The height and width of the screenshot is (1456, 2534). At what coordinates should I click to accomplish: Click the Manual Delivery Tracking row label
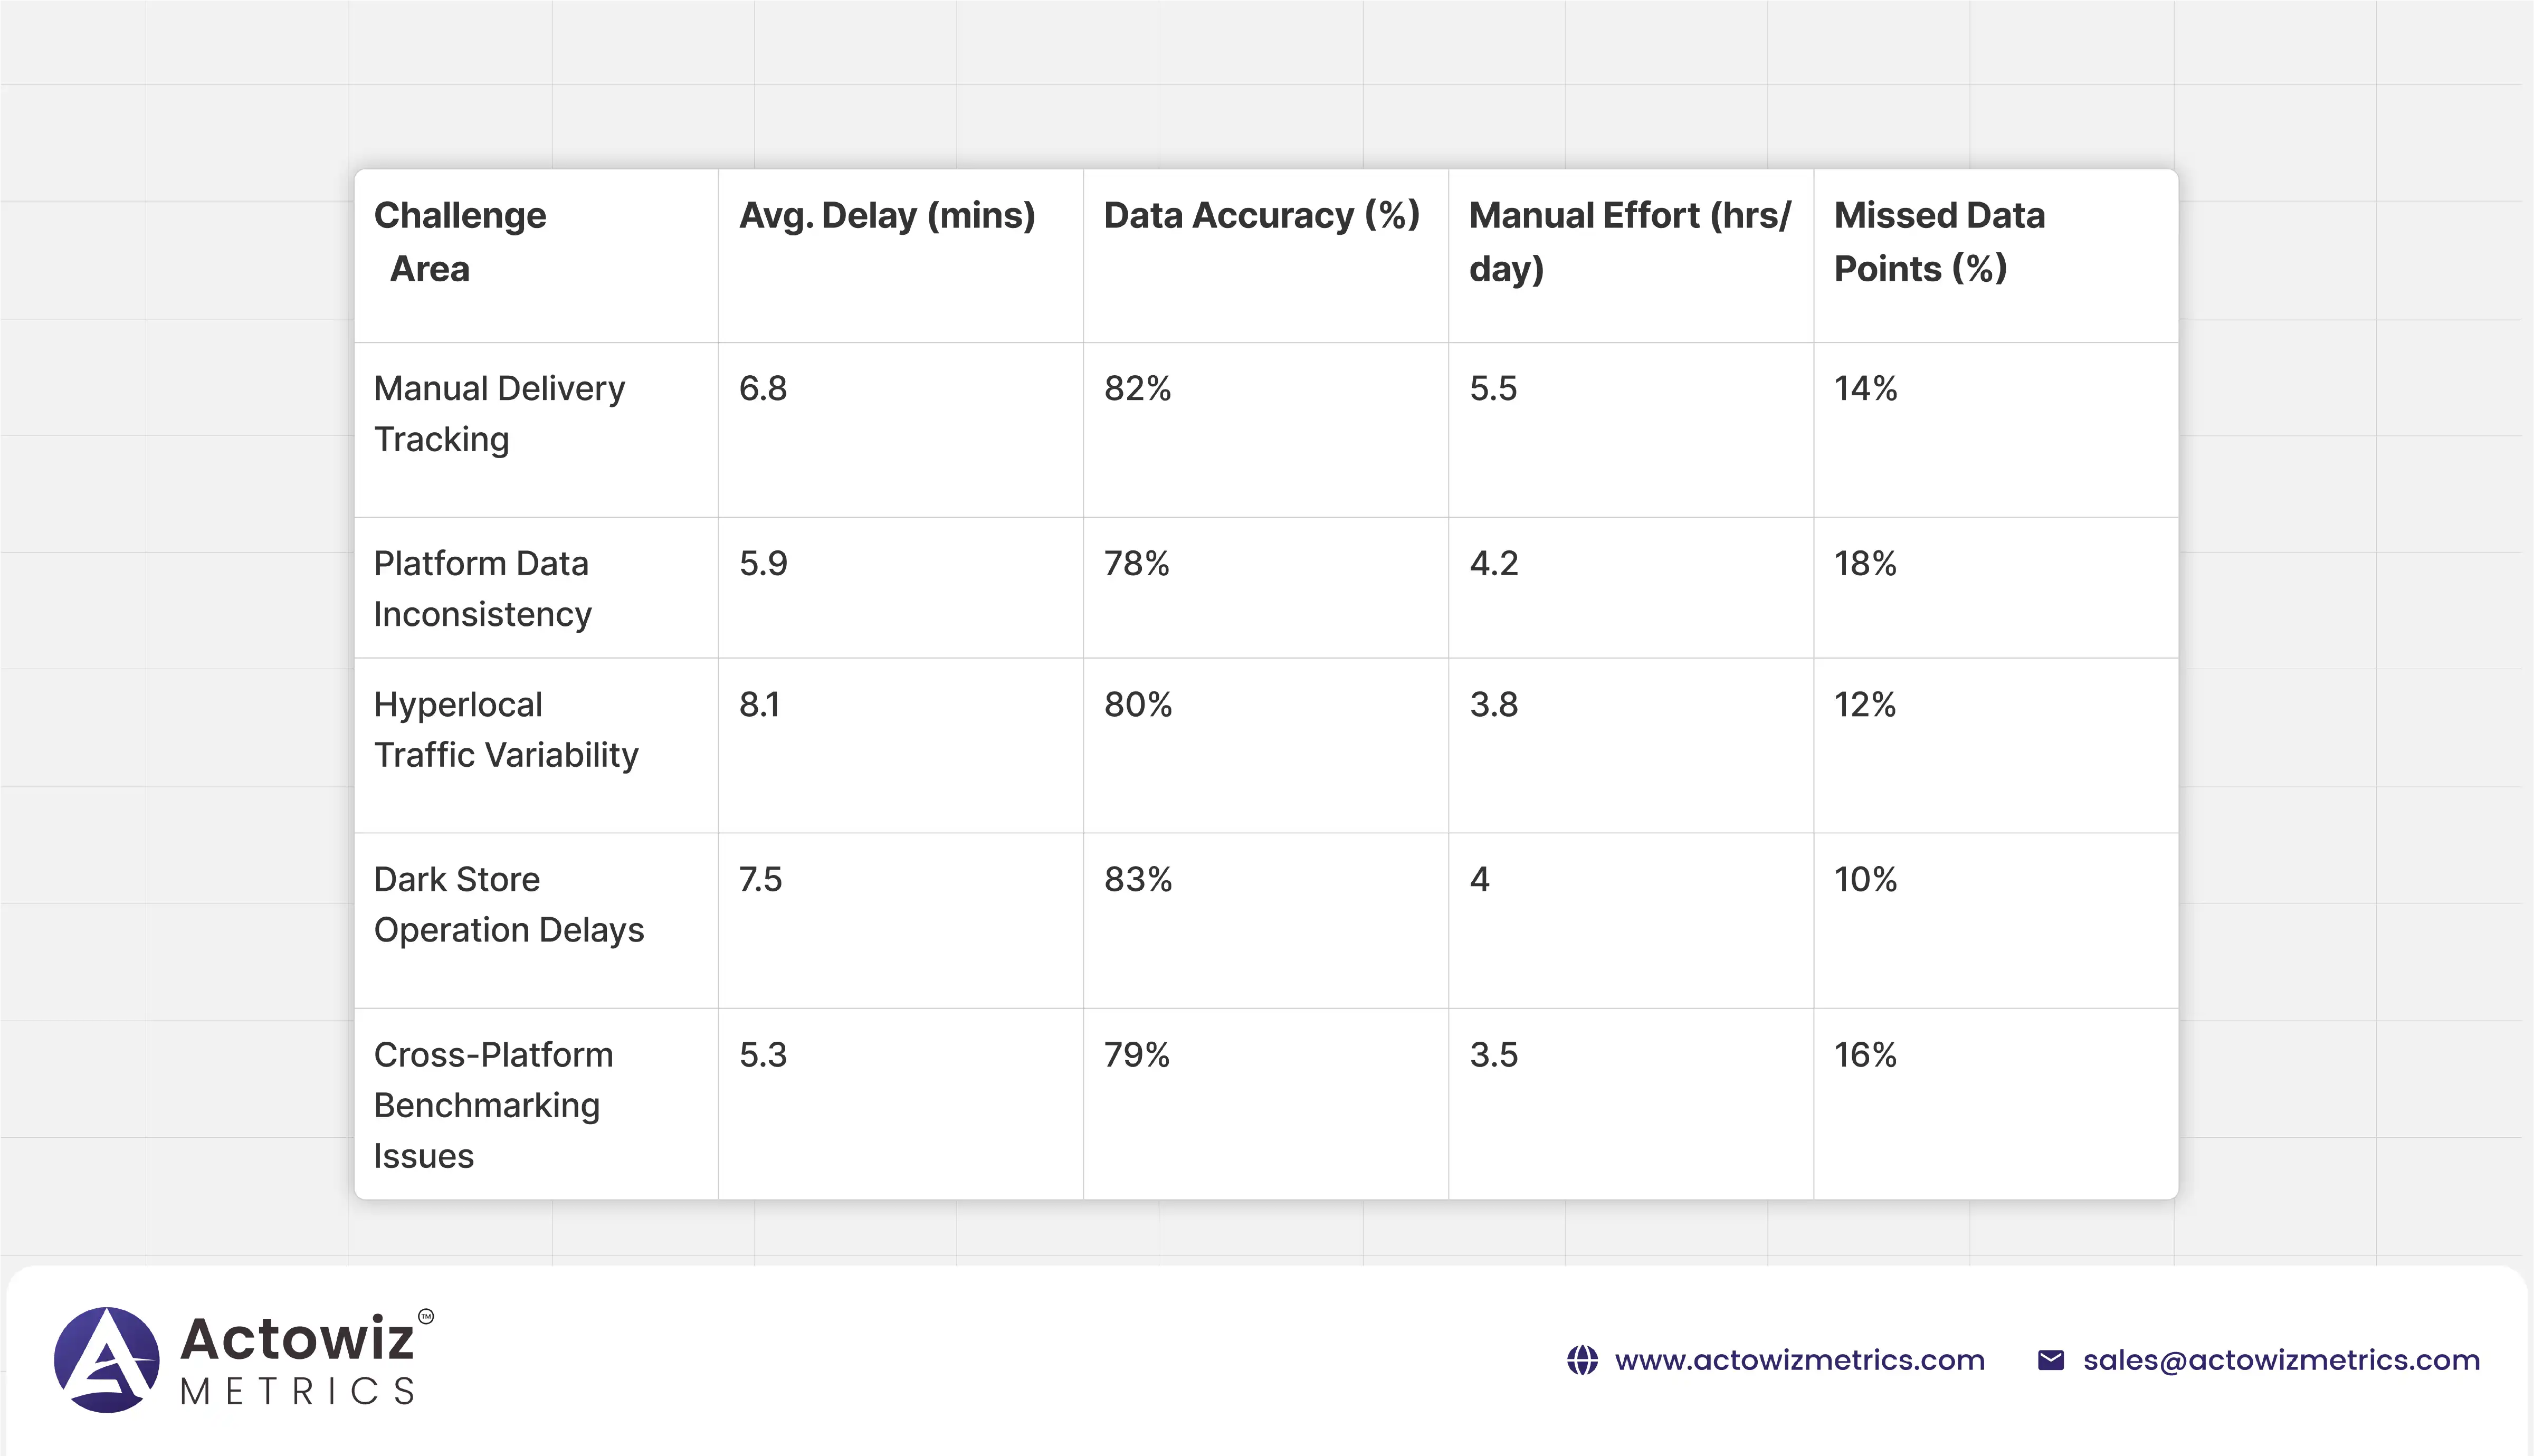499,414
